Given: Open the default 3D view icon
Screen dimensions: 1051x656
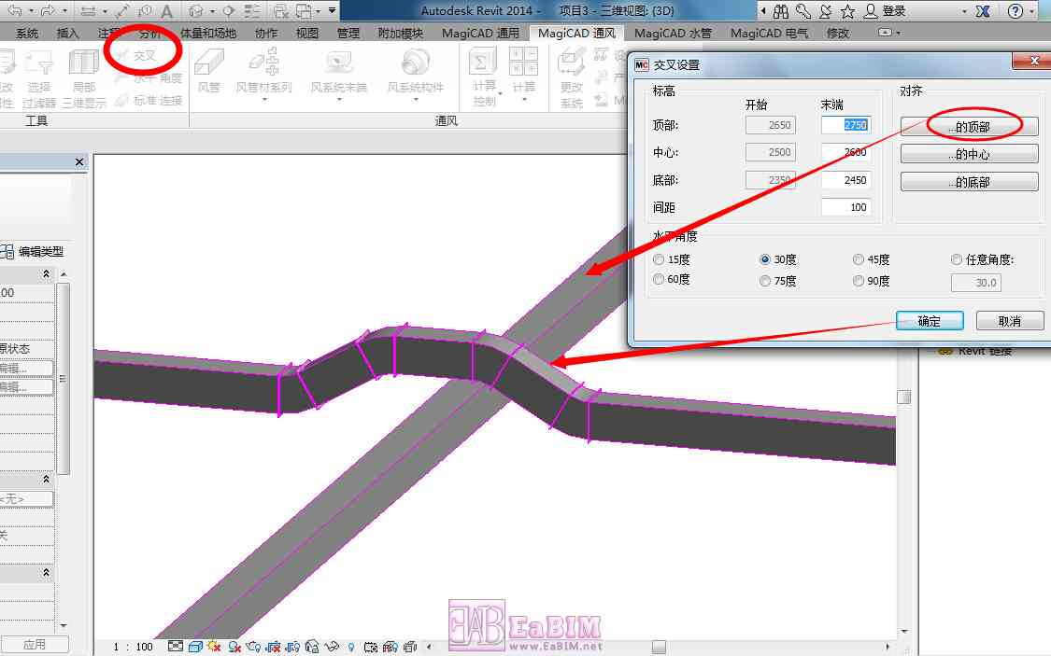Looking at the screenshot, I should click(196, 10).
